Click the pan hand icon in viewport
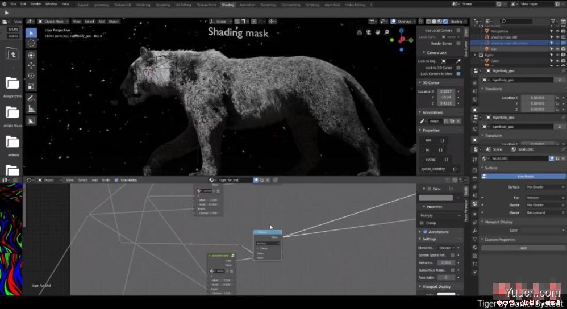The width and height of the screenshot is (567, 309). click(x=377, y=32)
